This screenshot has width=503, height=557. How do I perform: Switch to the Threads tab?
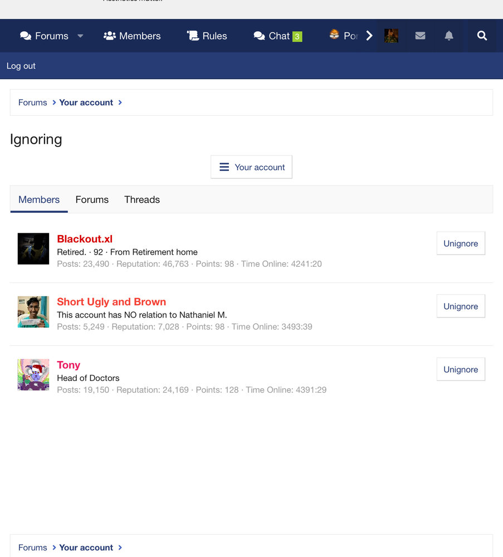point(142,199)
